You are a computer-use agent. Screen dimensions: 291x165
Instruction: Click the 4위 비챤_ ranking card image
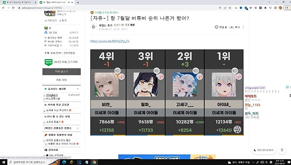(x=107, y=85)
